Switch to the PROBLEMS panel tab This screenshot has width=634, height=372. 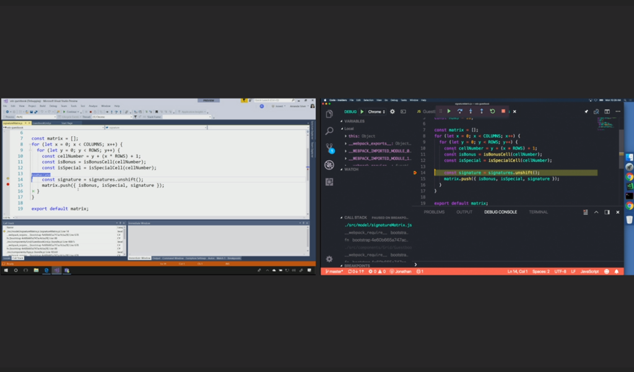point(434,212)
